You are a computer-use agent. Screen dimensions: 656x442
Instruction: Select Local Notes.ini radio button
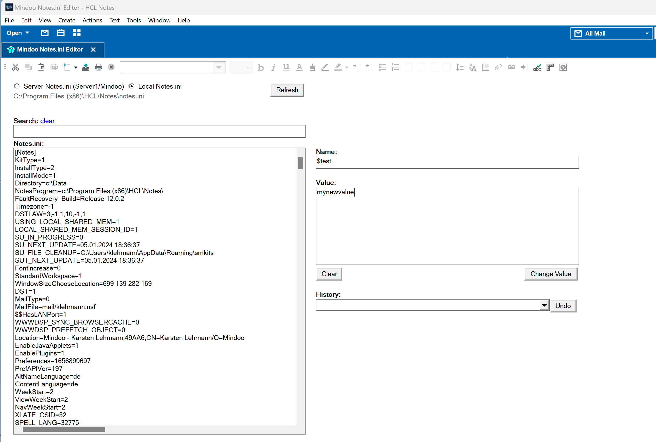[131, 86]
